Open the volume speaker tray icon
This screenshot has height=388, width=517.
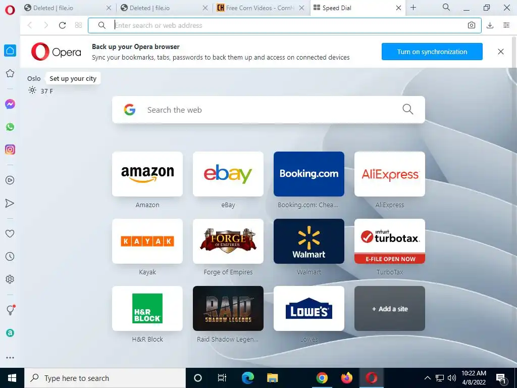point(452,378)
